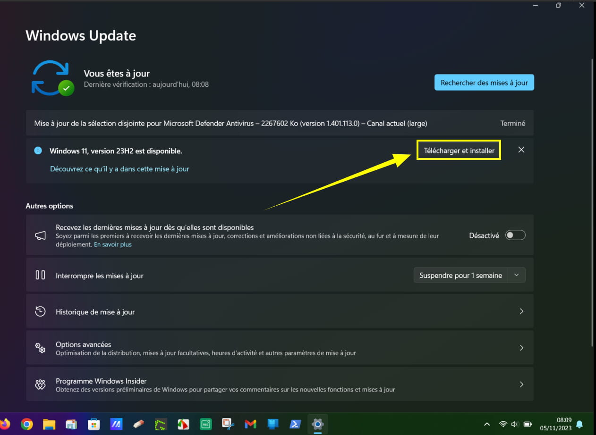596x435 pixels.
Task: Show hidden icons with the tray chevron
Action: click(x=487, y=424)
